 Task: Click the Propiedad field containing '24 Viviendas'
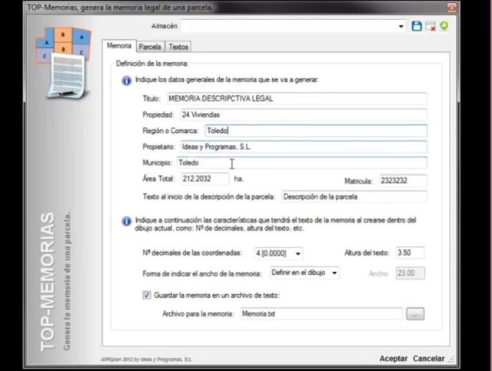point(304,114)
